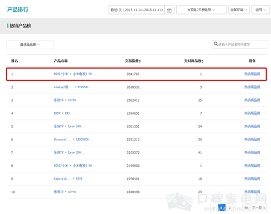
Task: Sort by 支付商品数 column arrow icon
Action: (x=203, y=61)
